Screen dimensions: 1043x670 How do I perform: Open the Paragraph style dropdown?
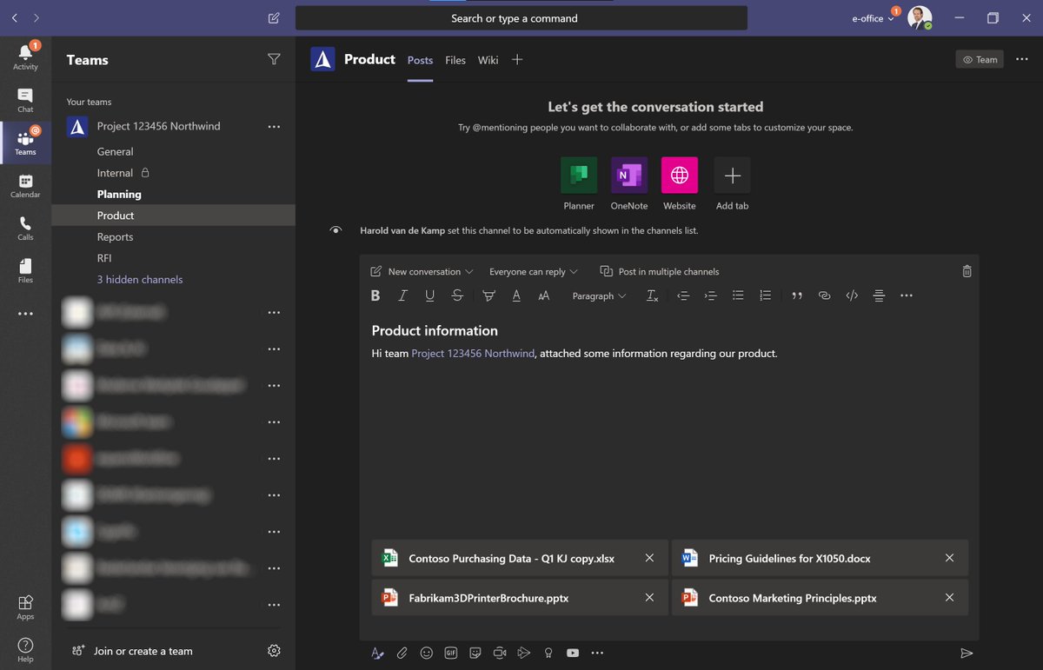click(x=599, y=295)
